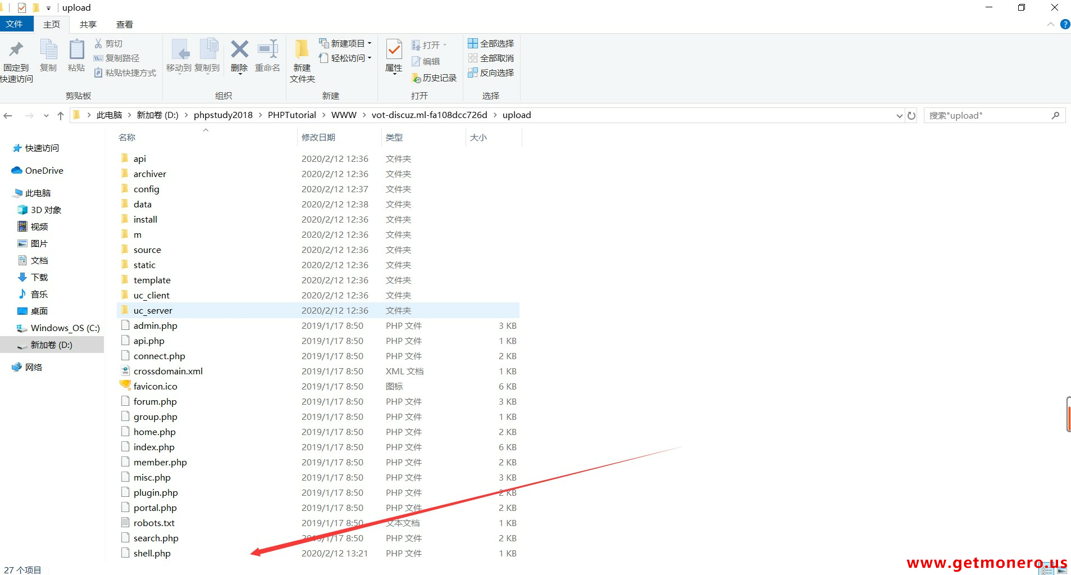Click the blue Help question mark icon
Screen dimensions: 1071x575
pyautogui.click(x=1065, y=24)
